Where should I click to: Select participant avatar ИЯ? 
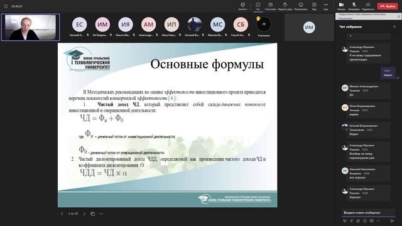(126, 24)
